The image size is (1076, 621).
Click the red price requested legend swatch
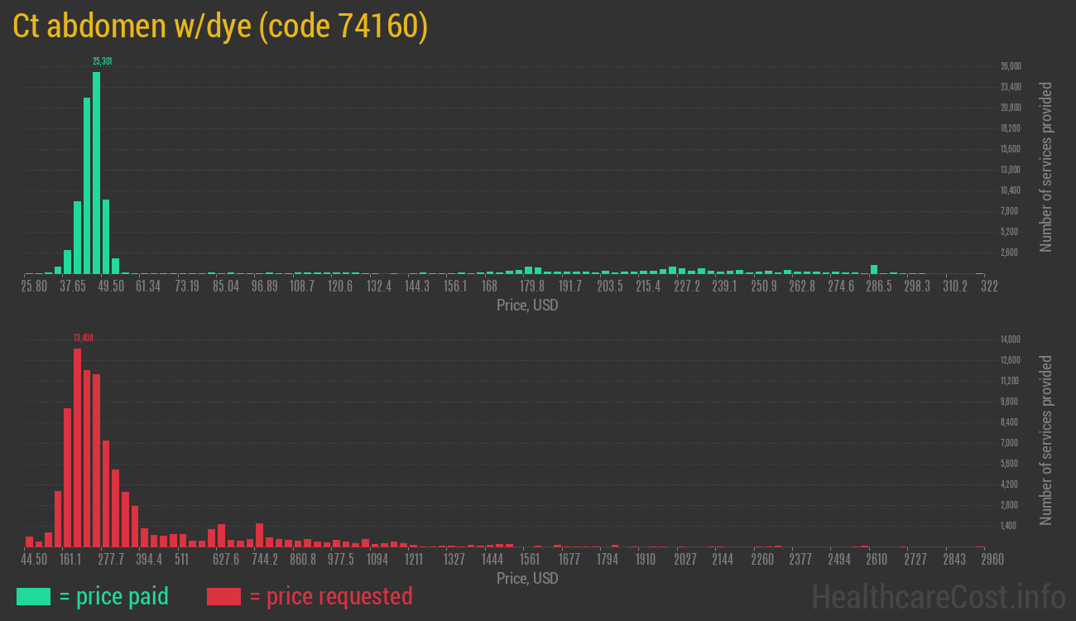click(223, 596)
